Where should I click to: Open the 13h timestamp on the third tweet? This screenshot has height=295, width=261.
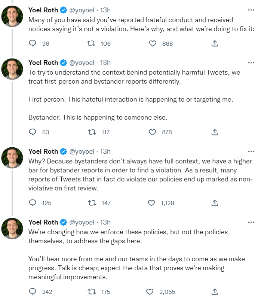click(105, 151)
